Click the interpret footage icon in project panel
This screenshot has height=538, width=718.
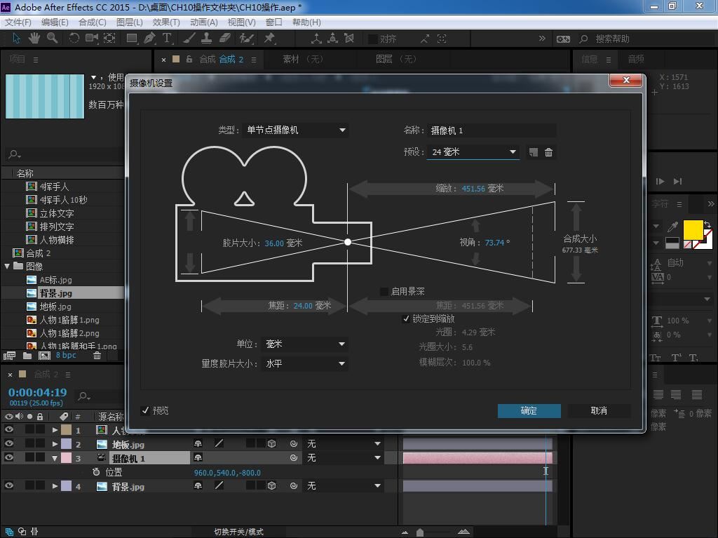coord(9,356)
